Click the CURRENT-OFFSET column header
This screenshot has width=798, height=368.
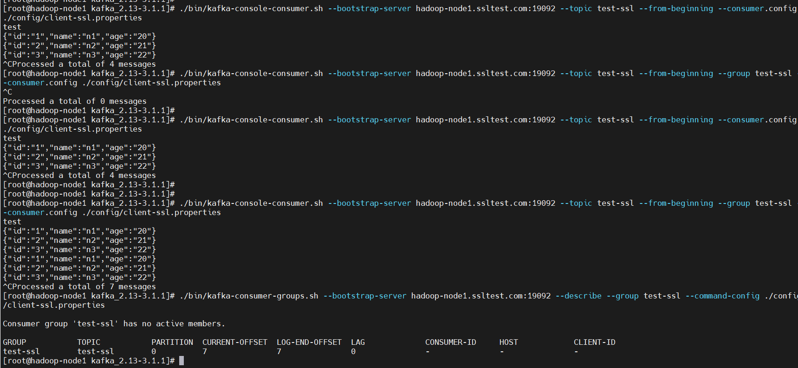pyautogui.click(x=235, y=342)
